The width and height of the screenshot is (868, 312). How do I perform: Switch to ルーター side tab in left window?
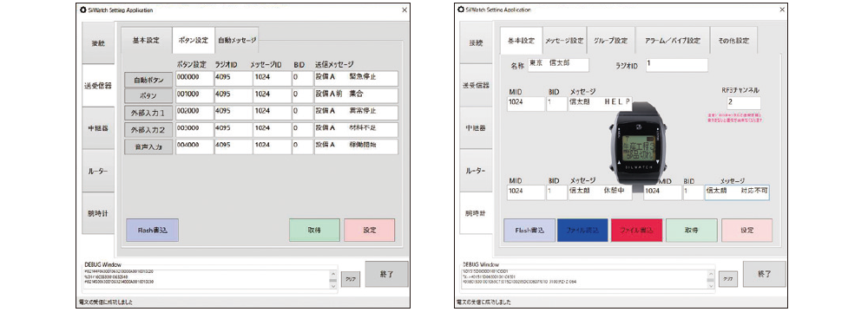(x=99, y=171)
